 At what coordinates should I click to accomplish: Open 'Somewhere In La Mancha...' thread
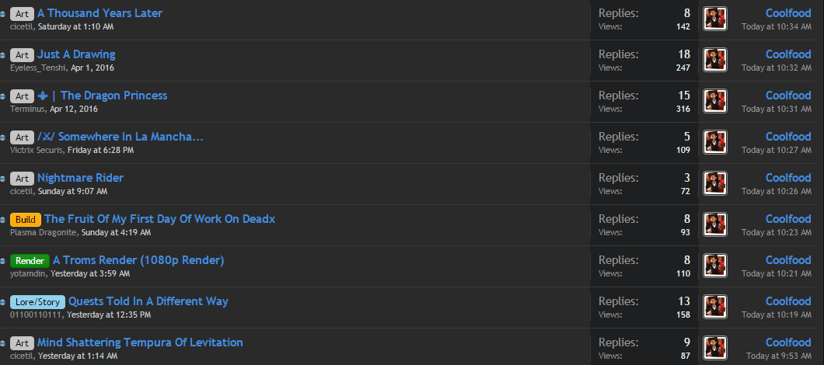click(x=120, y=137)
